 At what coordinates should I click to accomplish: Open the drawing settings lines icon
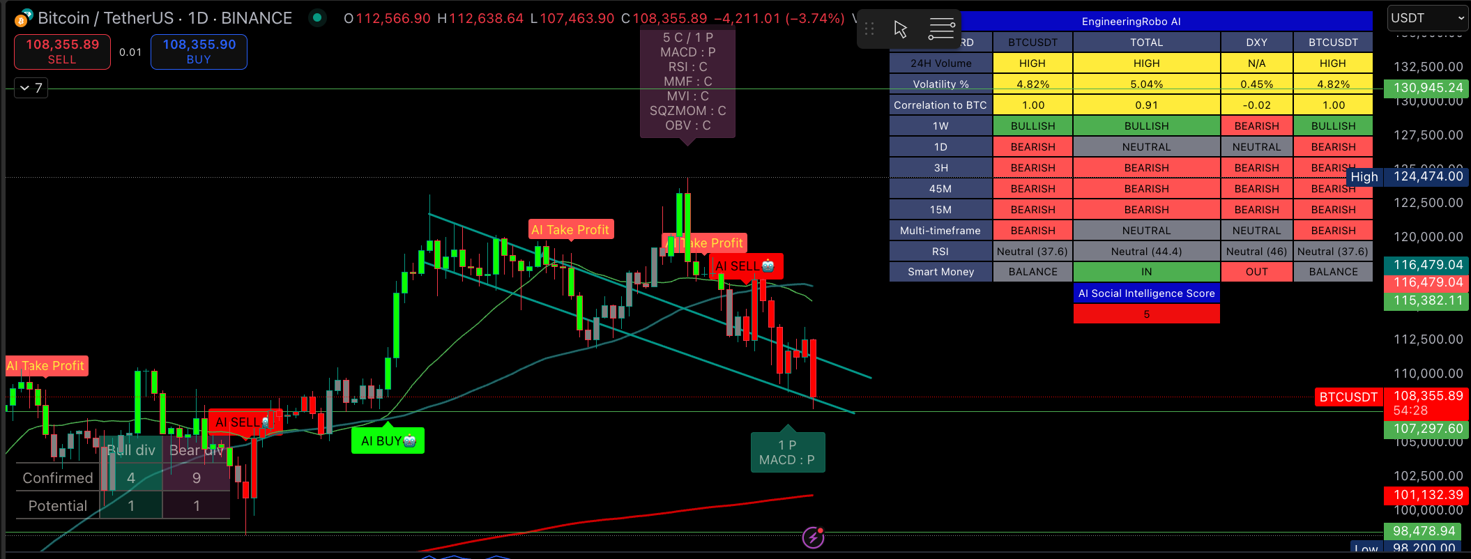coord(941,29)
